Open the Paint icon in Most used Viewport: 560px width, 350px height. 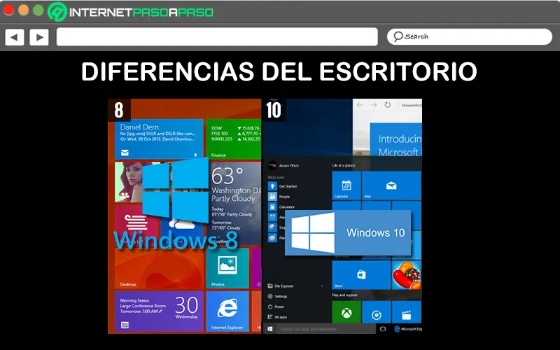coord(272,237)
